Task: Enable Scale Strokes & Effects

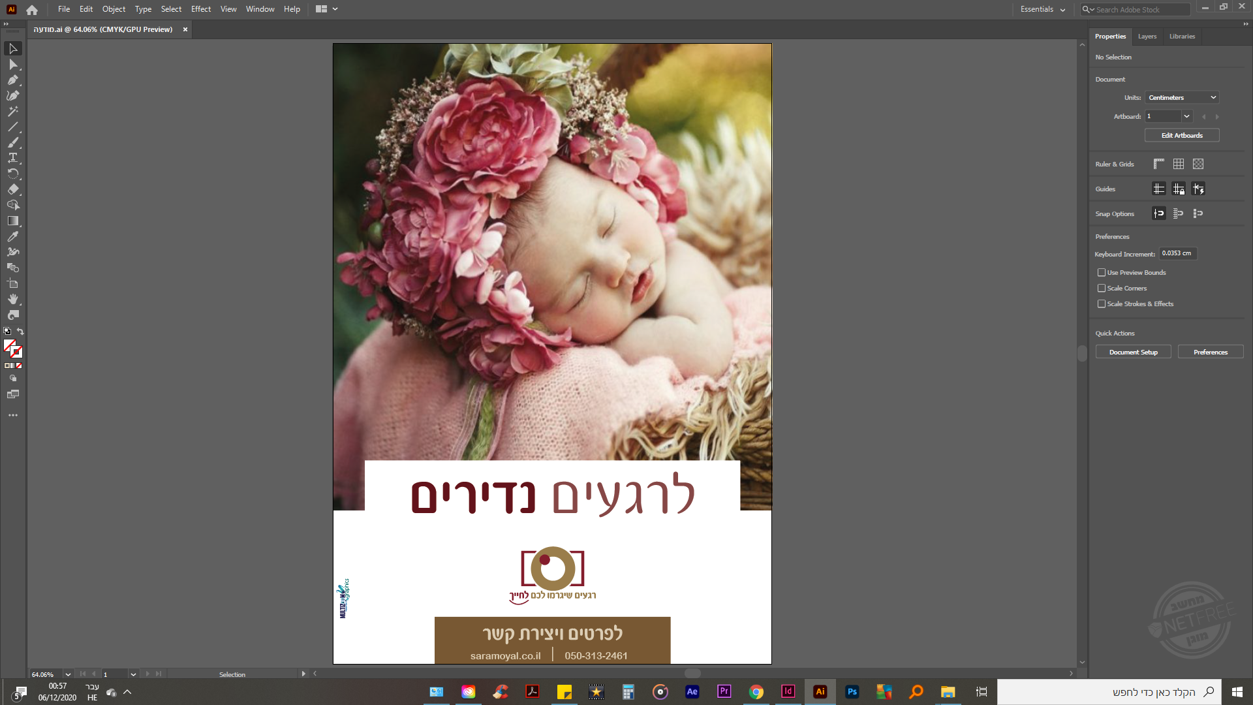Action: tap(1102, 304)
